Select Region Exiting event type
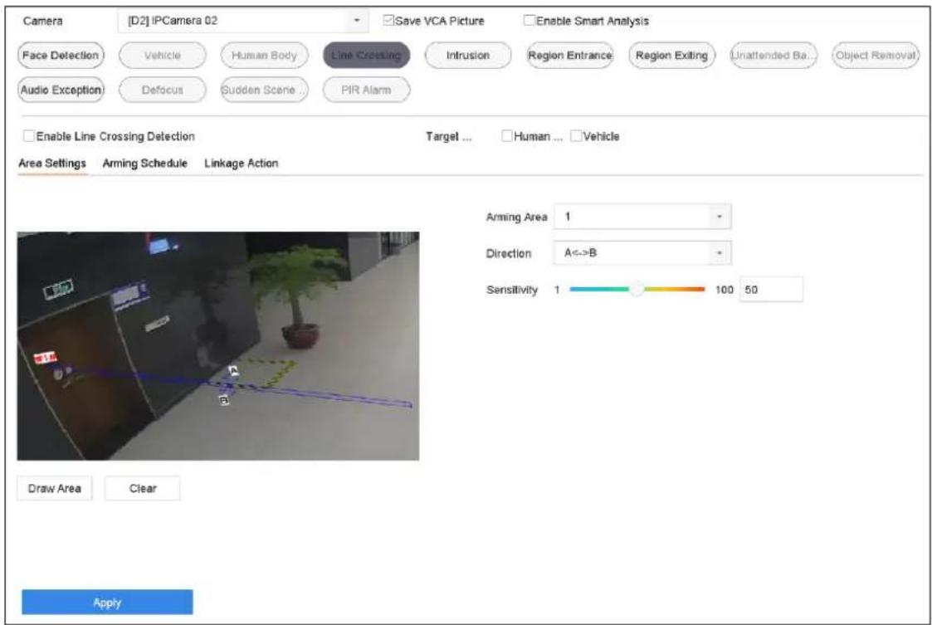 tap(671, 56)
